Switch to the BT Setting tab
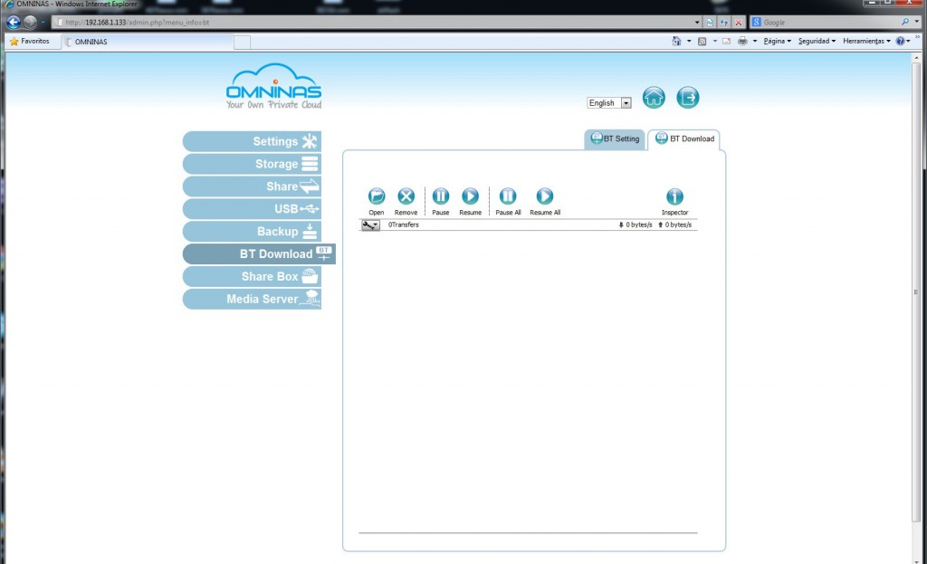Screen dimensions: 927x564 (615, 139)
